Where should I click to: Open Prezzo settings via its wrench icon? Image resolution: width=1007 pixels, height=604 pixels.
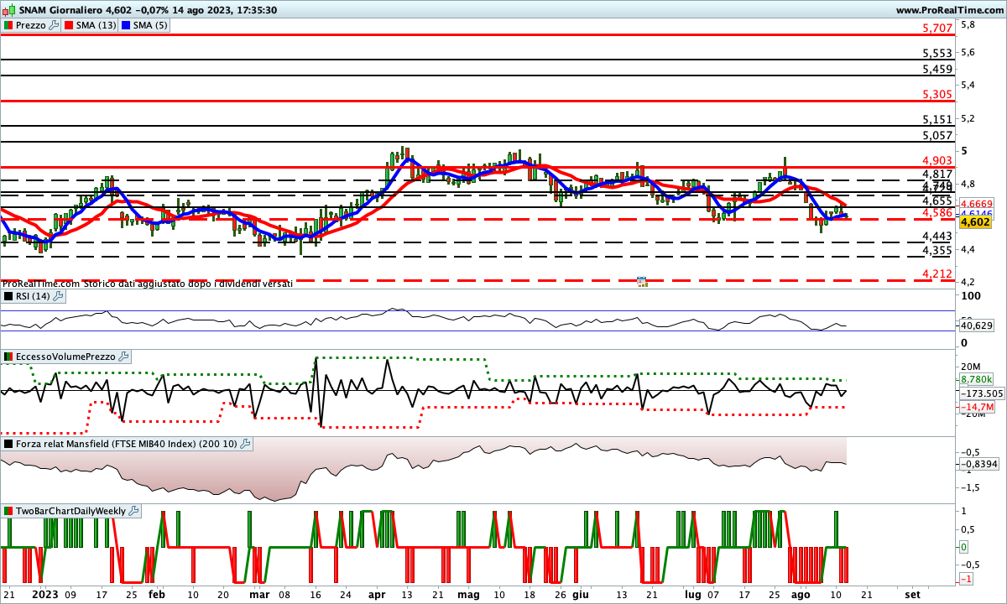(55, 25)
